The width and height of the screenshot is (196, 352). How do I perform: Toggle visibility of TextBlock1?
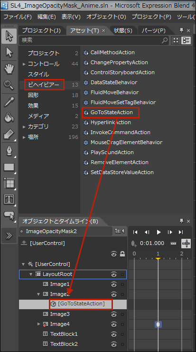[x=114, y=334]
